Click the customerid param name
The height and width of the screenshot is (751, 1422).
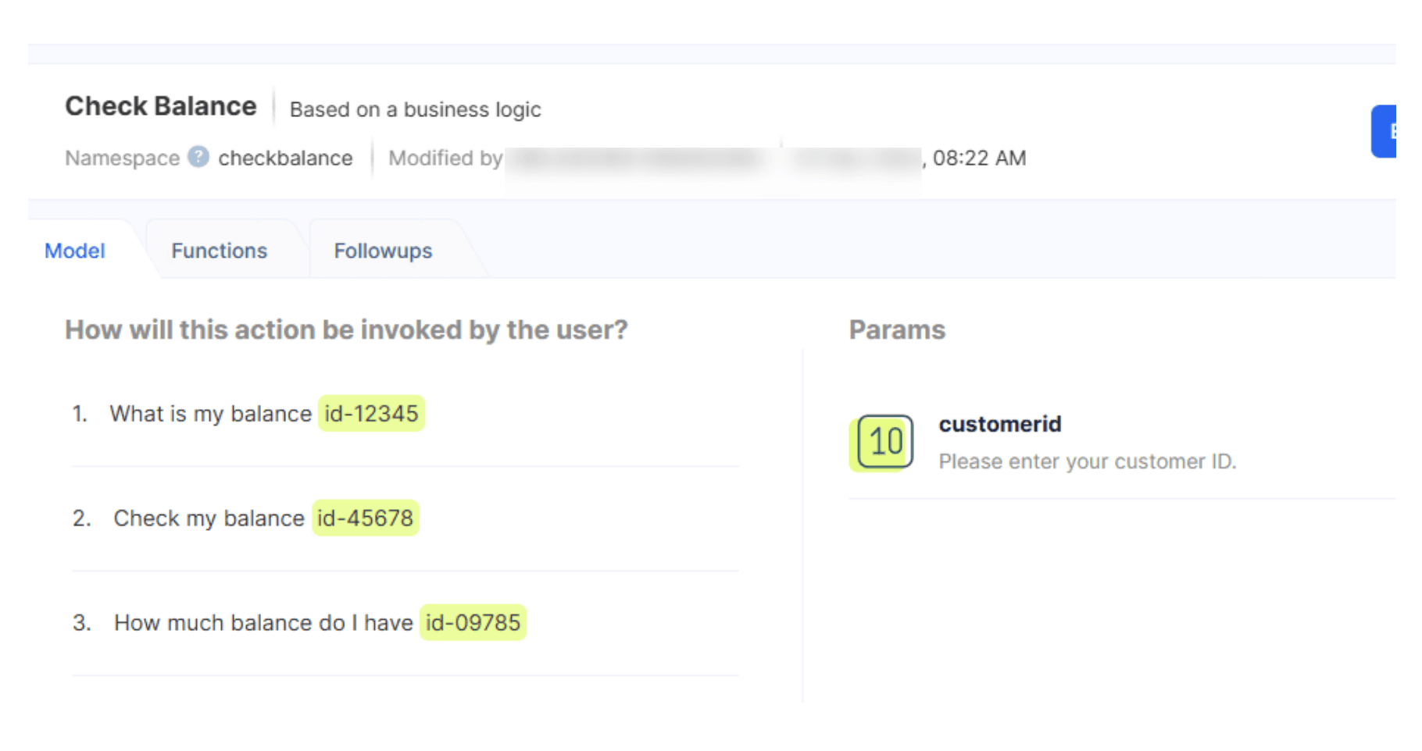pos(999,424)
